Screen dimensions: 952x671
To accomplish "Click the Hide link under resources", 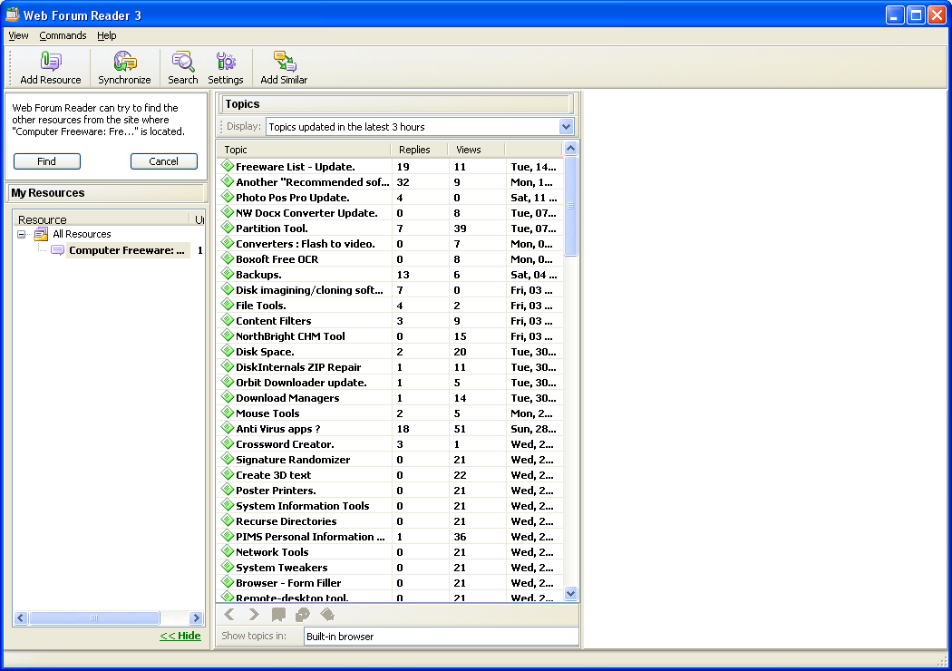I will pos(180,636).
